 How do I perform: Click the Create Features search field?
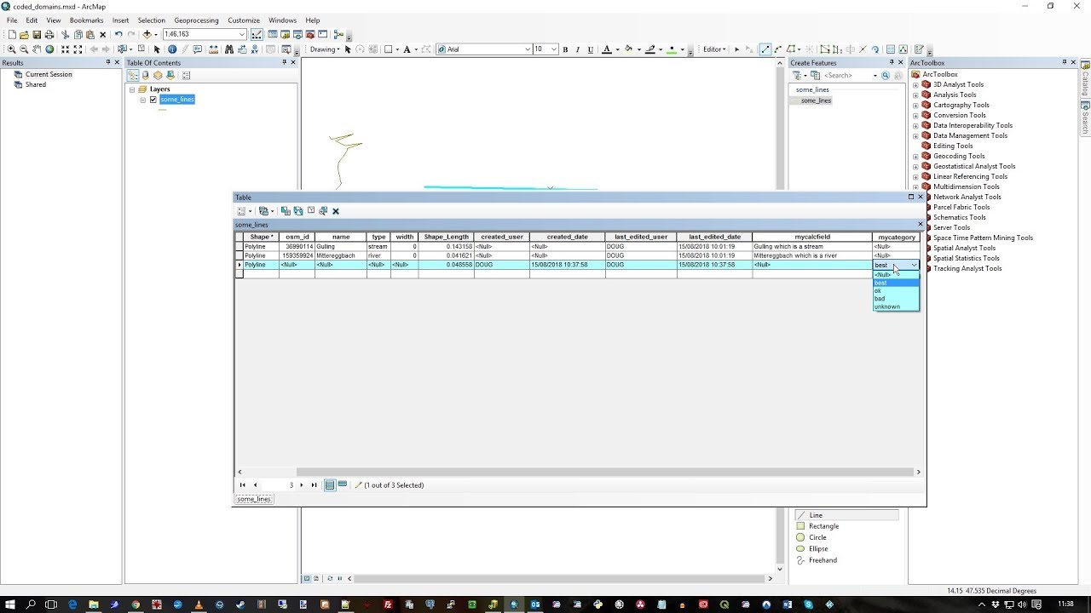coord(846,75)
